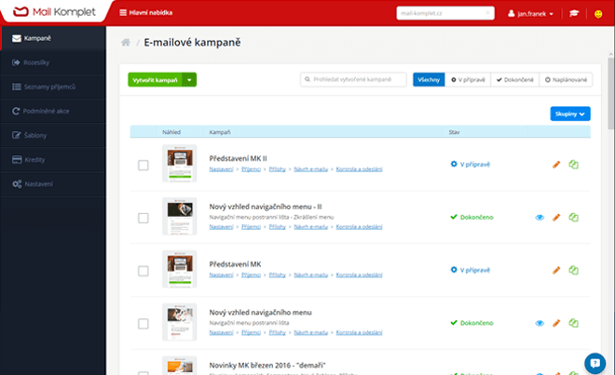Open the jan.franek user dropdown
The height and width of the screenshot is (375, 615).
click(x=531, y=14)
